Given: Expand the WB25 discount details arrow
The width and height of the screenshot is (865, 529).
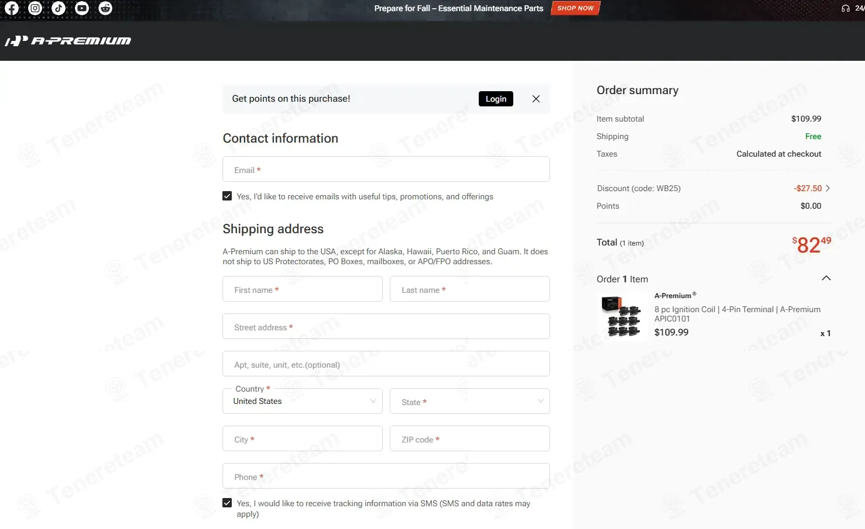Looking at the screenshot, I should coord(828,188).
